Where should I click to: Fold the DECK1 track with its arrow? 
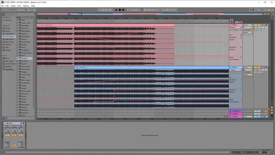pyautogui.click(x=231, y=25)
